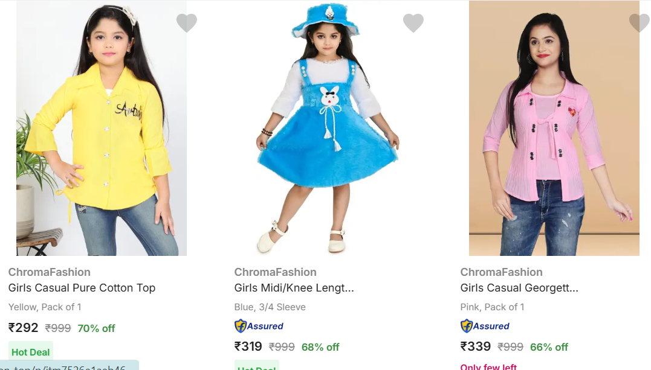The width and height of the screenshot is (651, 370).
Task: Open the Girls Midi/Knee Length product title
Action: tap(294, 288)
